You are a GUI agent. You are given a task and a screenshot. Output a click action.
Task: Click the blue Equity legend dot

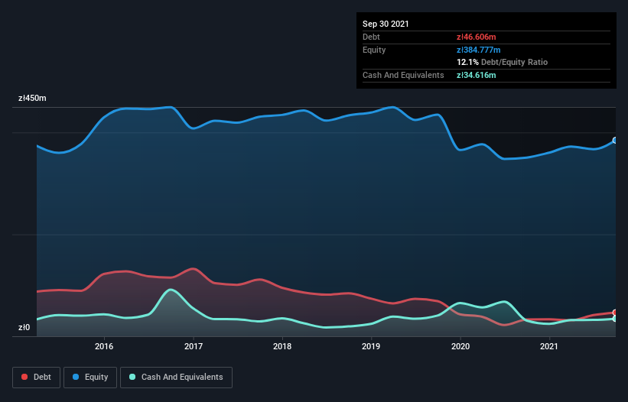76,377
